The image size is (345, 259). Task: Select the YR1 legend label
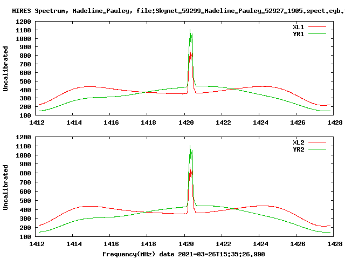coord(298,34)
